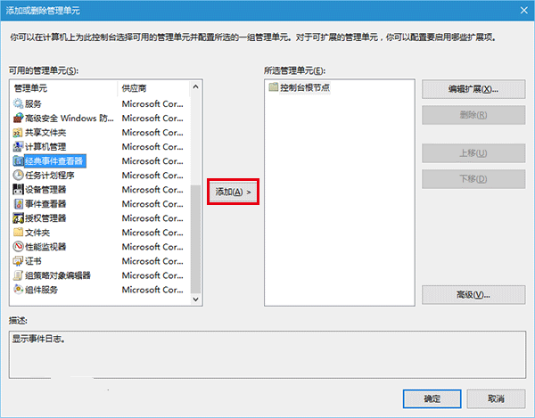Click the 证书 certificate icon
Viewport: 535px width, 418px height.
[18, 261]
